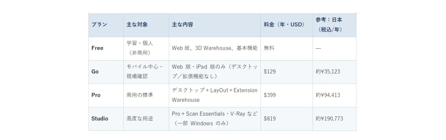Click the プラン column header
This screenshot has height=140, width=446.
[106, 25]
